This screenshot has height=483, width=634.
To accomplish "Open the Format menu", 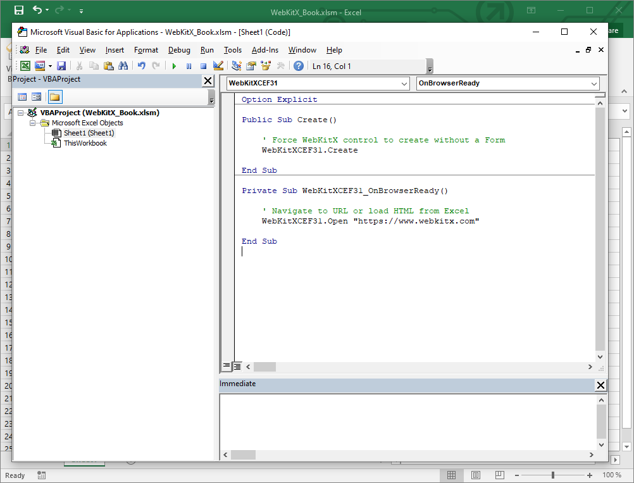I will (x=146, y=50).
